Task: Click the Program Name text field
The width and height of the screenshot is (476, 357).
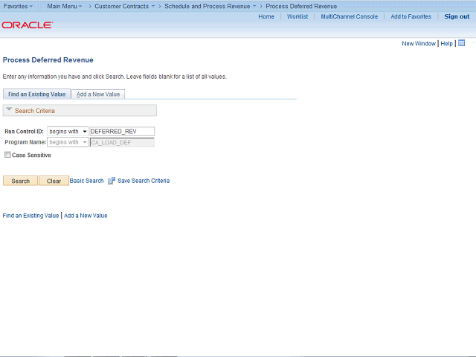Action: click(122, 142)
